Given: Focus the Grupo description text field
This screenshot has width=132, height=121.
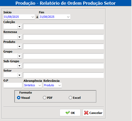Looking at the screenshot, I should tap(63, 56).
